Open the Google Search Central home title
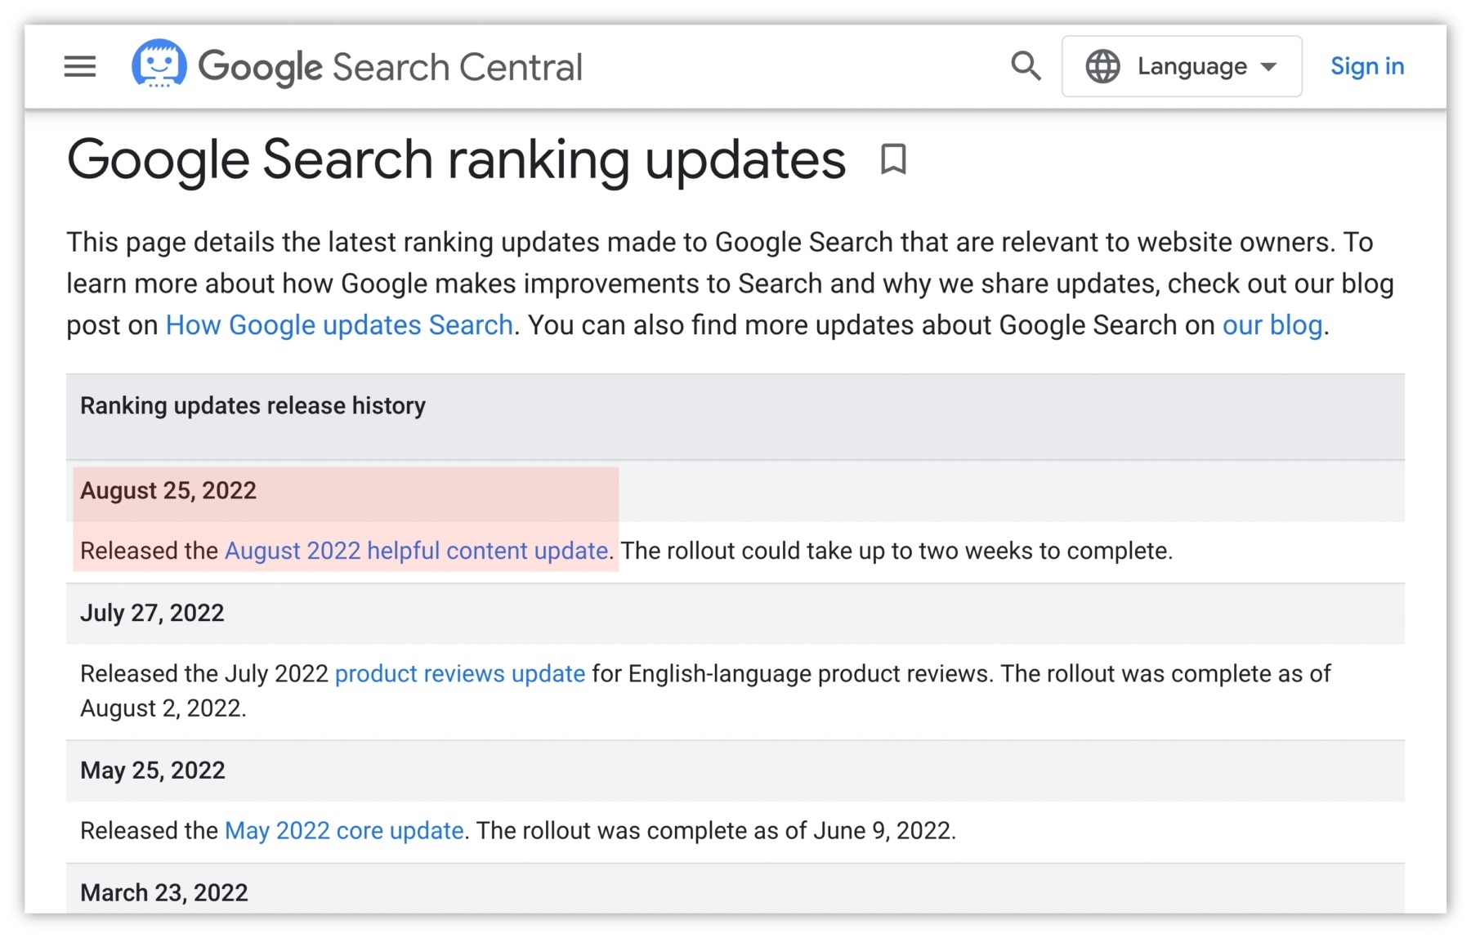Screen dimensions: 1471x938 (x=391, y=67)
